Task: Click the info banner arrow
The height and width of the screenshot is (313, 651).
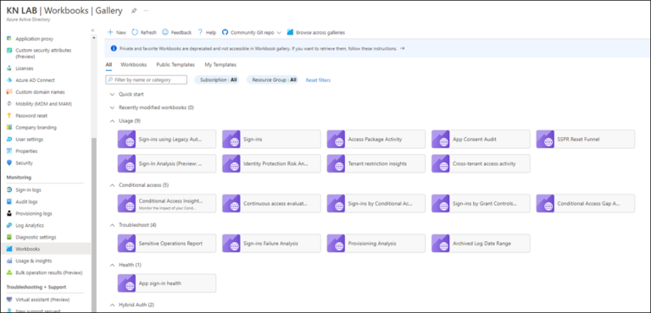Action: 402,48
